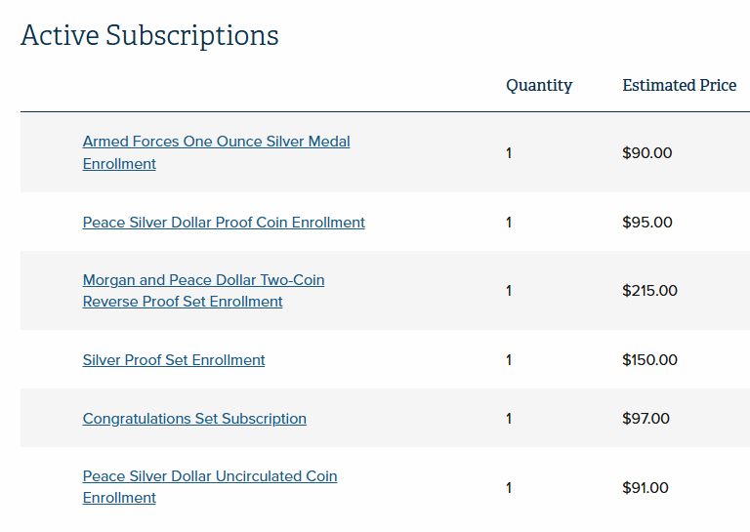Open the Silver Proof Set Enrollment link
The height and width of the screenshot is (532, 750).
point(174,360)
